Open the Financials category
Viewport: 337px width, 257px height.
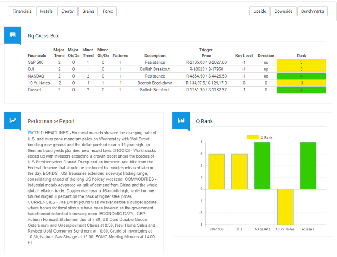click(x=22, y=11)
